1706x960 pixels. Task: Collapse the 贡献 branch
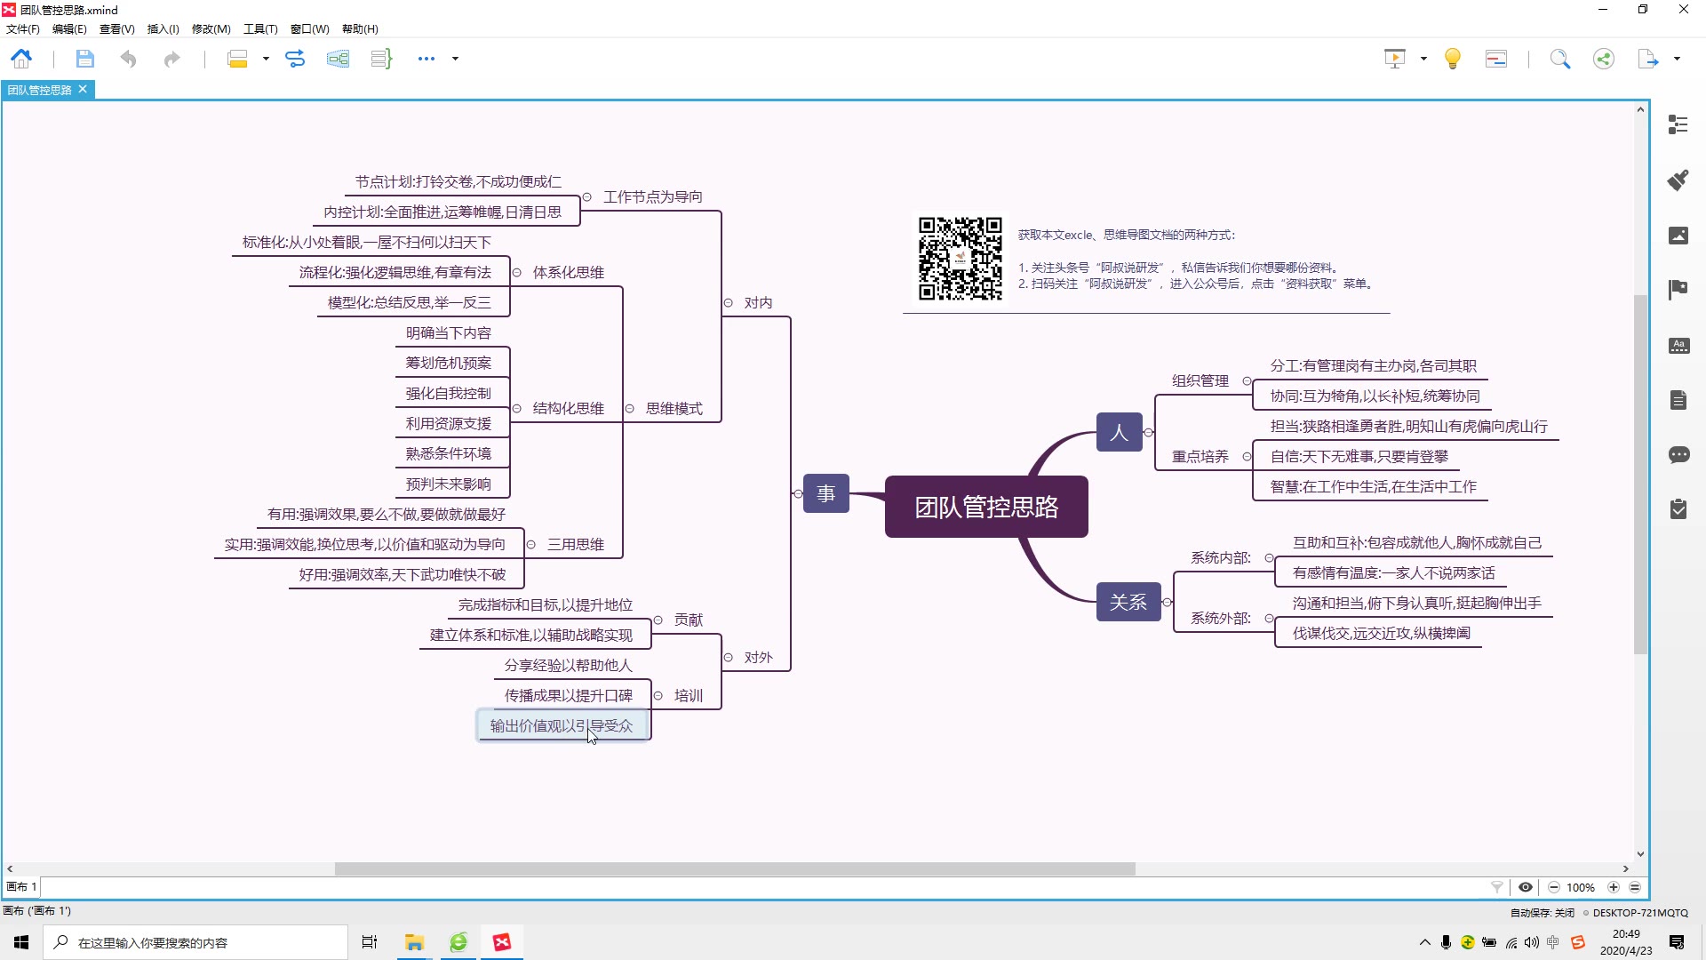[x=658, y=620]
